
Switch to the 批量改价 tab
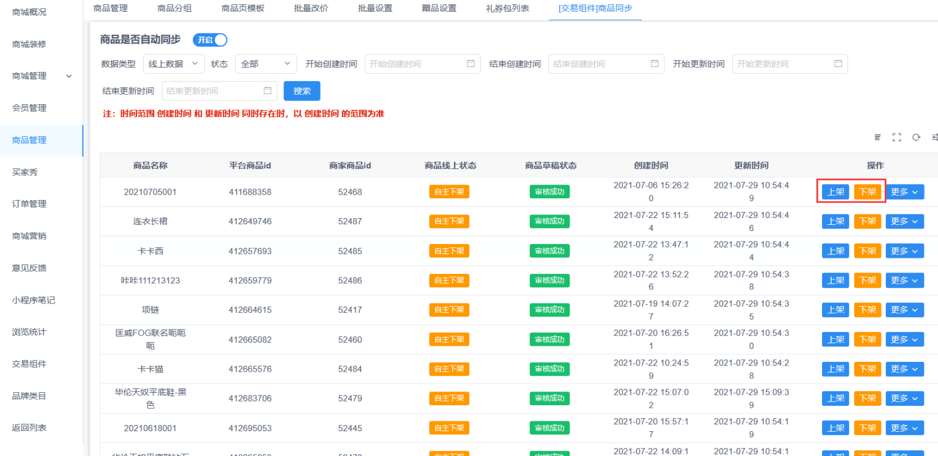point(311,9)
